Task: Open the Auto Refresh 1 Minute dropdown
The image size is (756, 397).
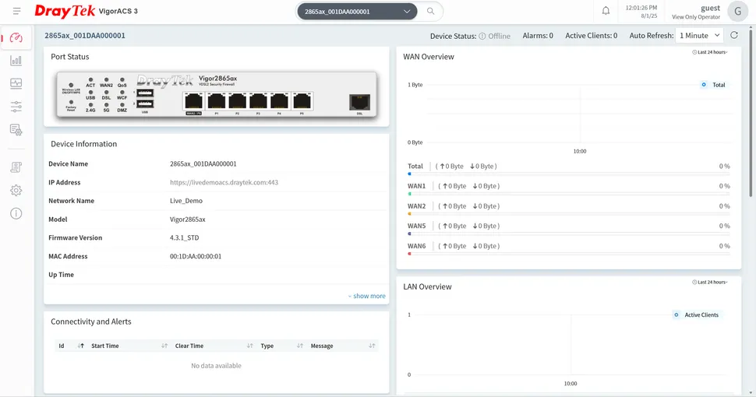Action: pos(699,36)
